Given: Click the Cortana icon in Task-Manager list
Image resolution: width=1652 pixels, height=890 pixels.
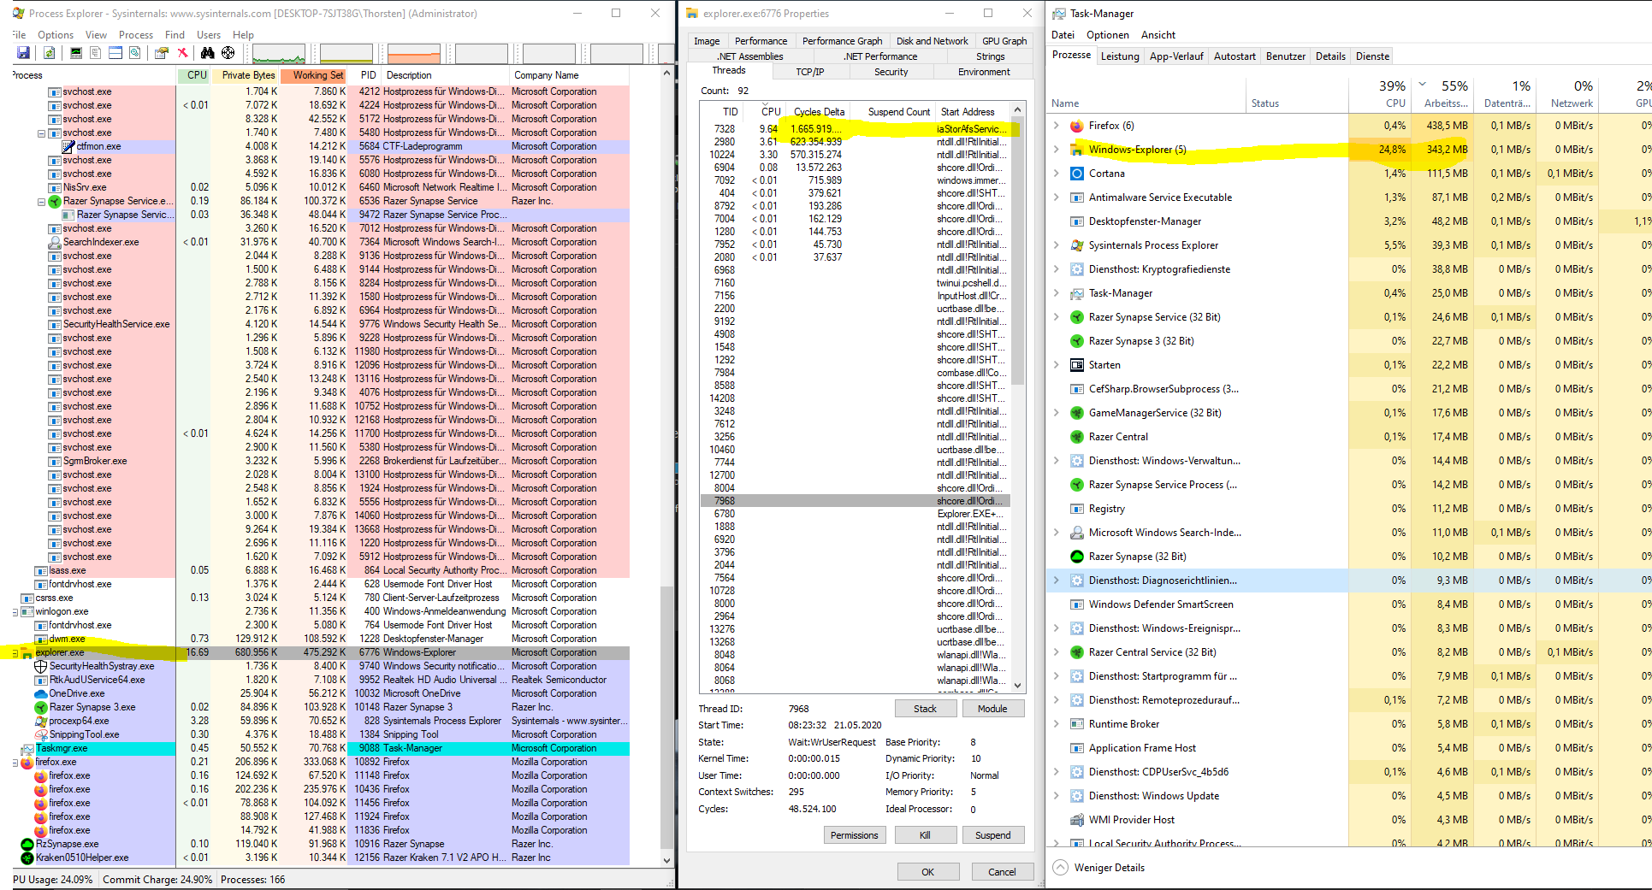Looking at the screenshot, I should (x=1077, y=174).
